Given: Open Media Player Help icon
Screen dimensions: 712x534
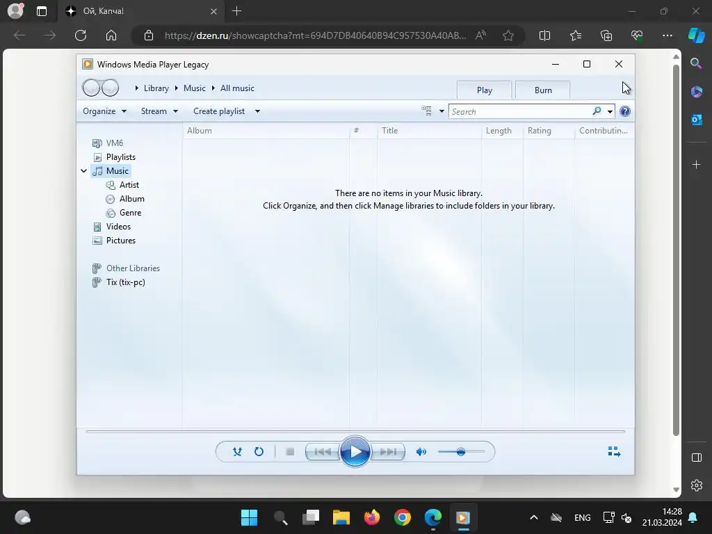Looking at the screenshot, I should [x=625, y=111].
